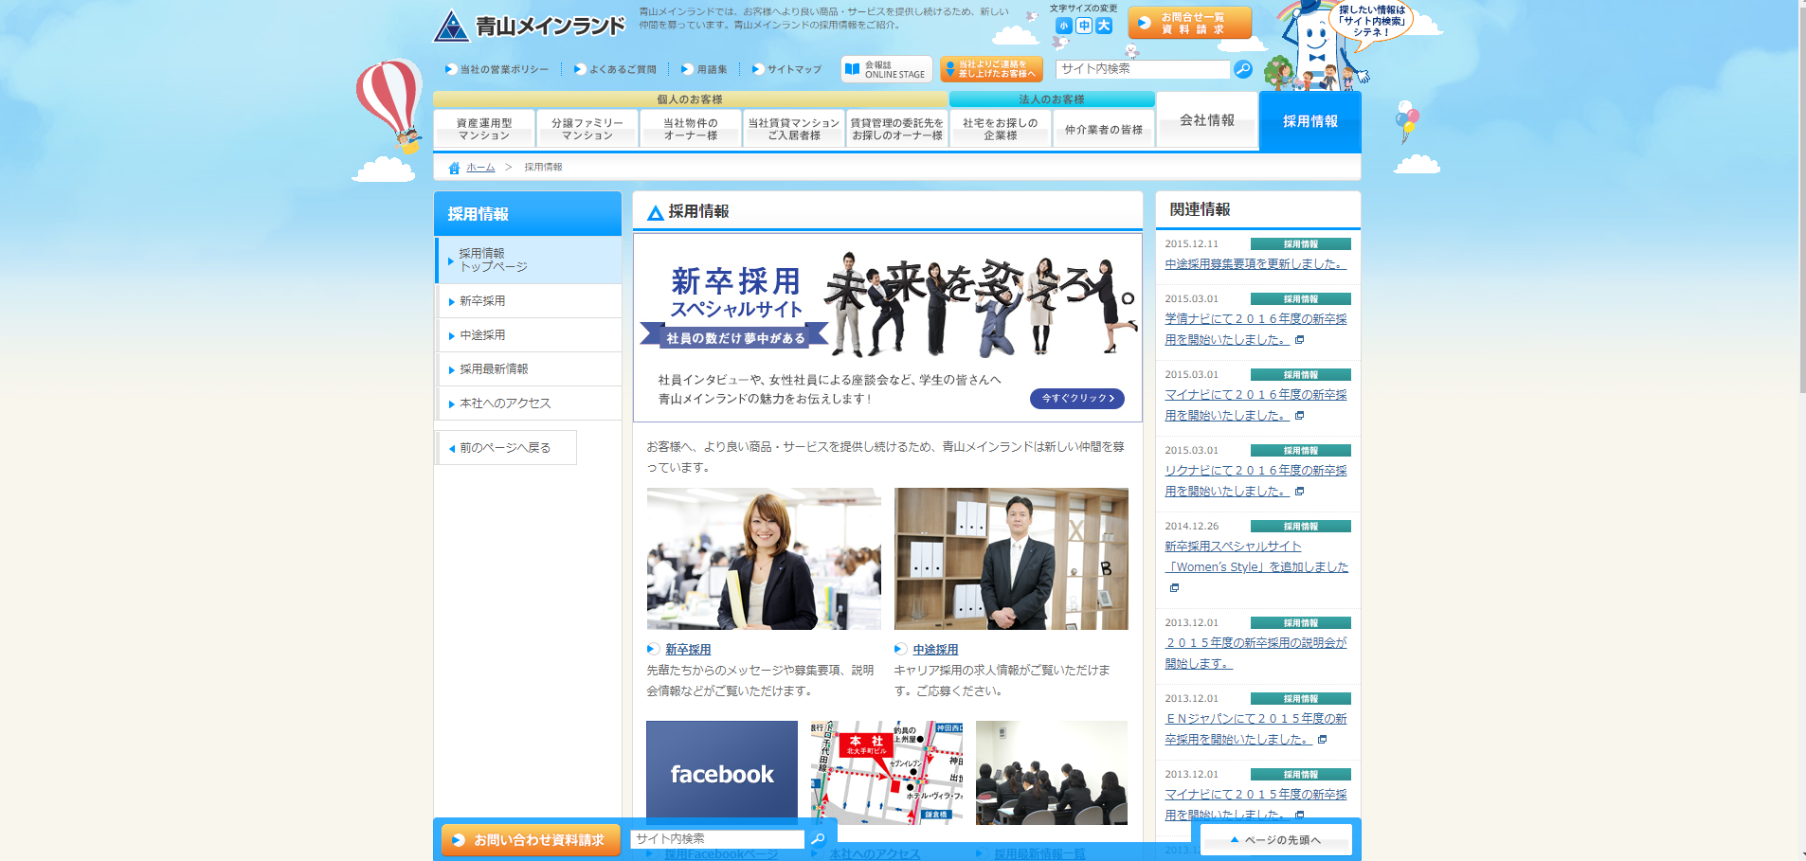Open Women's Style special site news link

pos(1256,557)
